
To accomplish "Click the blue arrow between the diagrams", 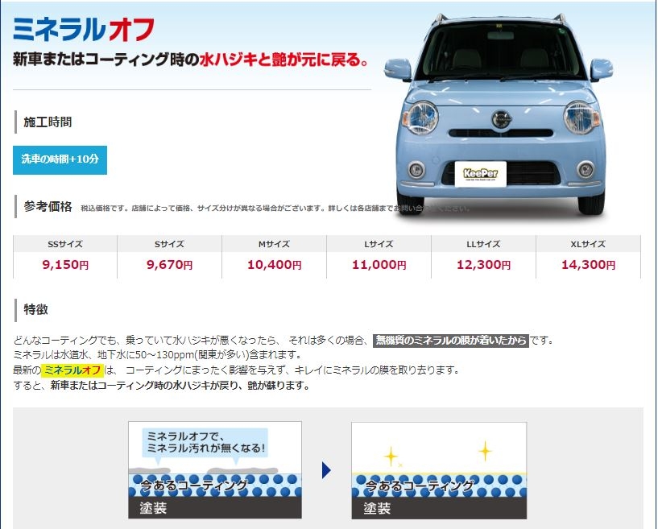I will [326, 470].
